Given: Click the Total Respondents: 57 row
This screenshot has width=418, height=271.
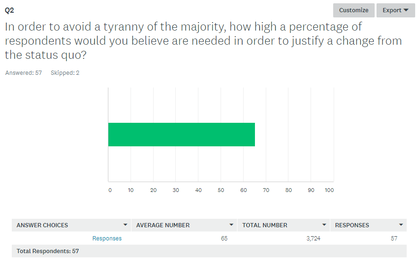Looking at the screenshot, I should (209, 251).
